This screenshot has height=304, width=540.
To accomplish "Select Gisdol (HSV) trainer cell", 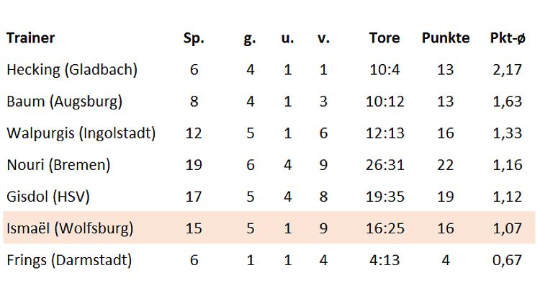I will [48, 197].
